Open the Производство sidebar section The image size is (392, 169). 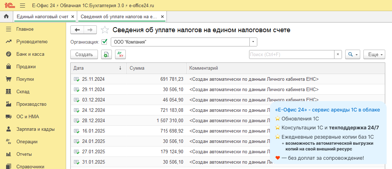[31, 104]
